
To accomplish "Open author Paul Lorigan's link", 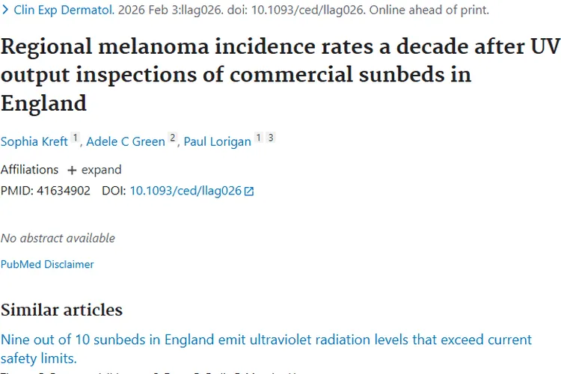I will 217,141.
